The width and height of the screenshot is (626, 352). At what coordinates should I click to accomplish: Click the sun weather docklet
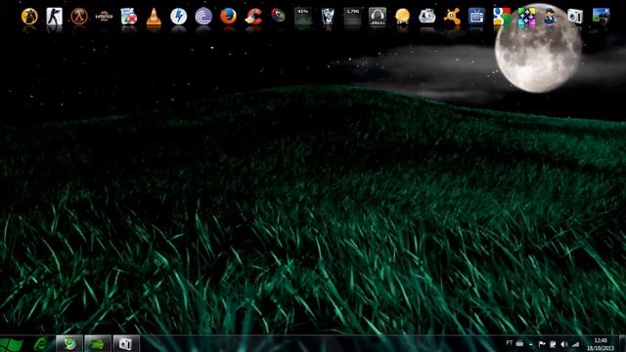pos(402,17)
